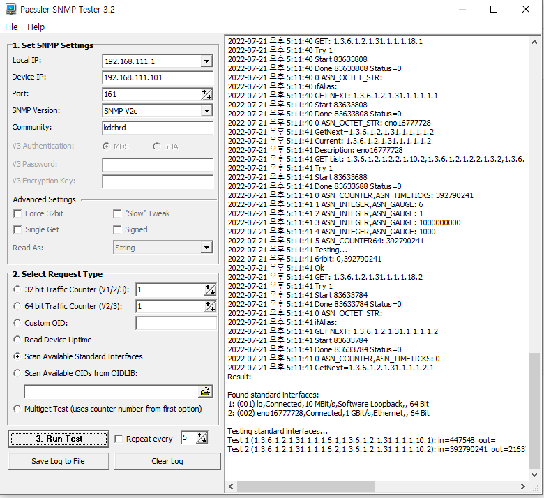Click the log line for interface eno16777728
The height and width of the screenshot is (498, 544).
click(328, 413)
